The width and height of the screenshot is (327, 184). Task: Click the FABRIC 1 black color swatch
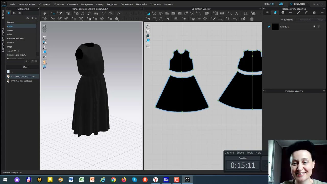[275, 27]
